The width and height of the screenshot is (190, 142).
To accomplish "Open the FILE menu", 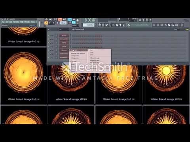I will 4,22.
